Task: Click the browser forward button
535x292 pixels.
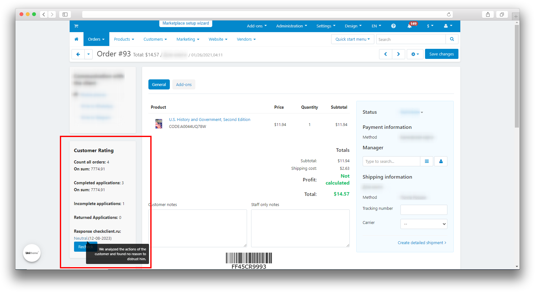Action: pyautogui.click(x=52, y=14)
